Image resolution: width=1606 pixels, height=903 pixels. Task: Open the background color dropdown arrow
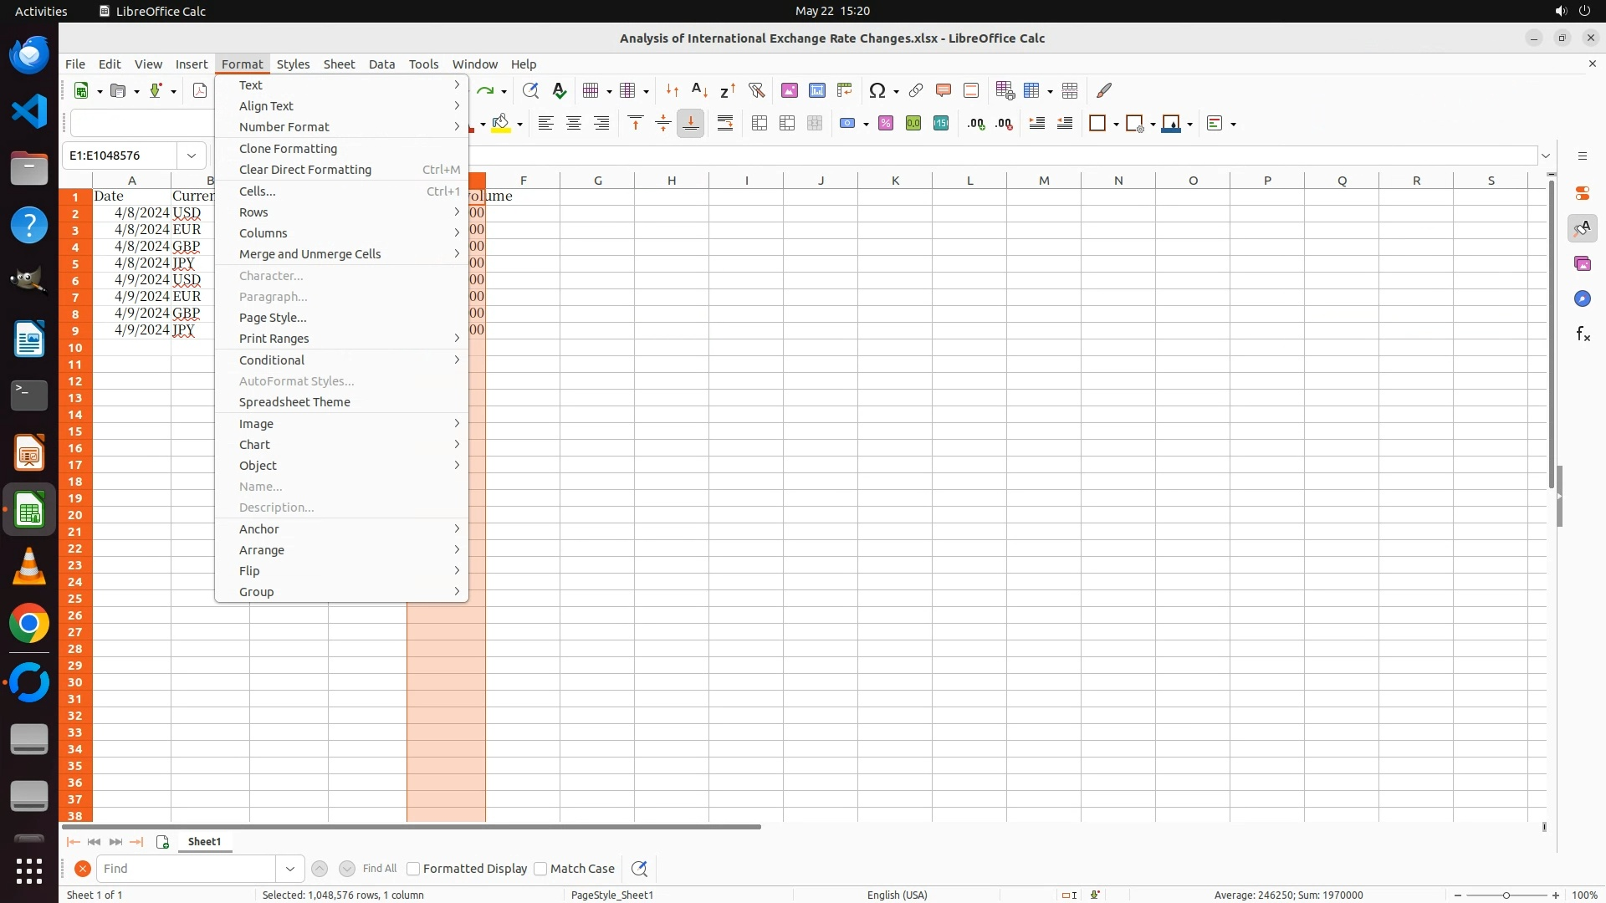click(519, 125)
